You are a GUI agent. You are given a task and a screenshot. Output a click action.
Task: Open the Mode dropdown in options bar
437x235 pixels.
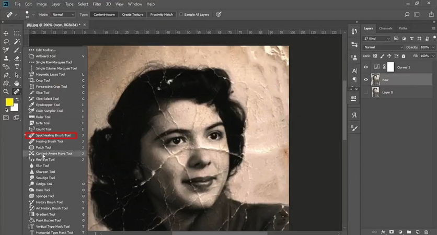click(63, 15)
